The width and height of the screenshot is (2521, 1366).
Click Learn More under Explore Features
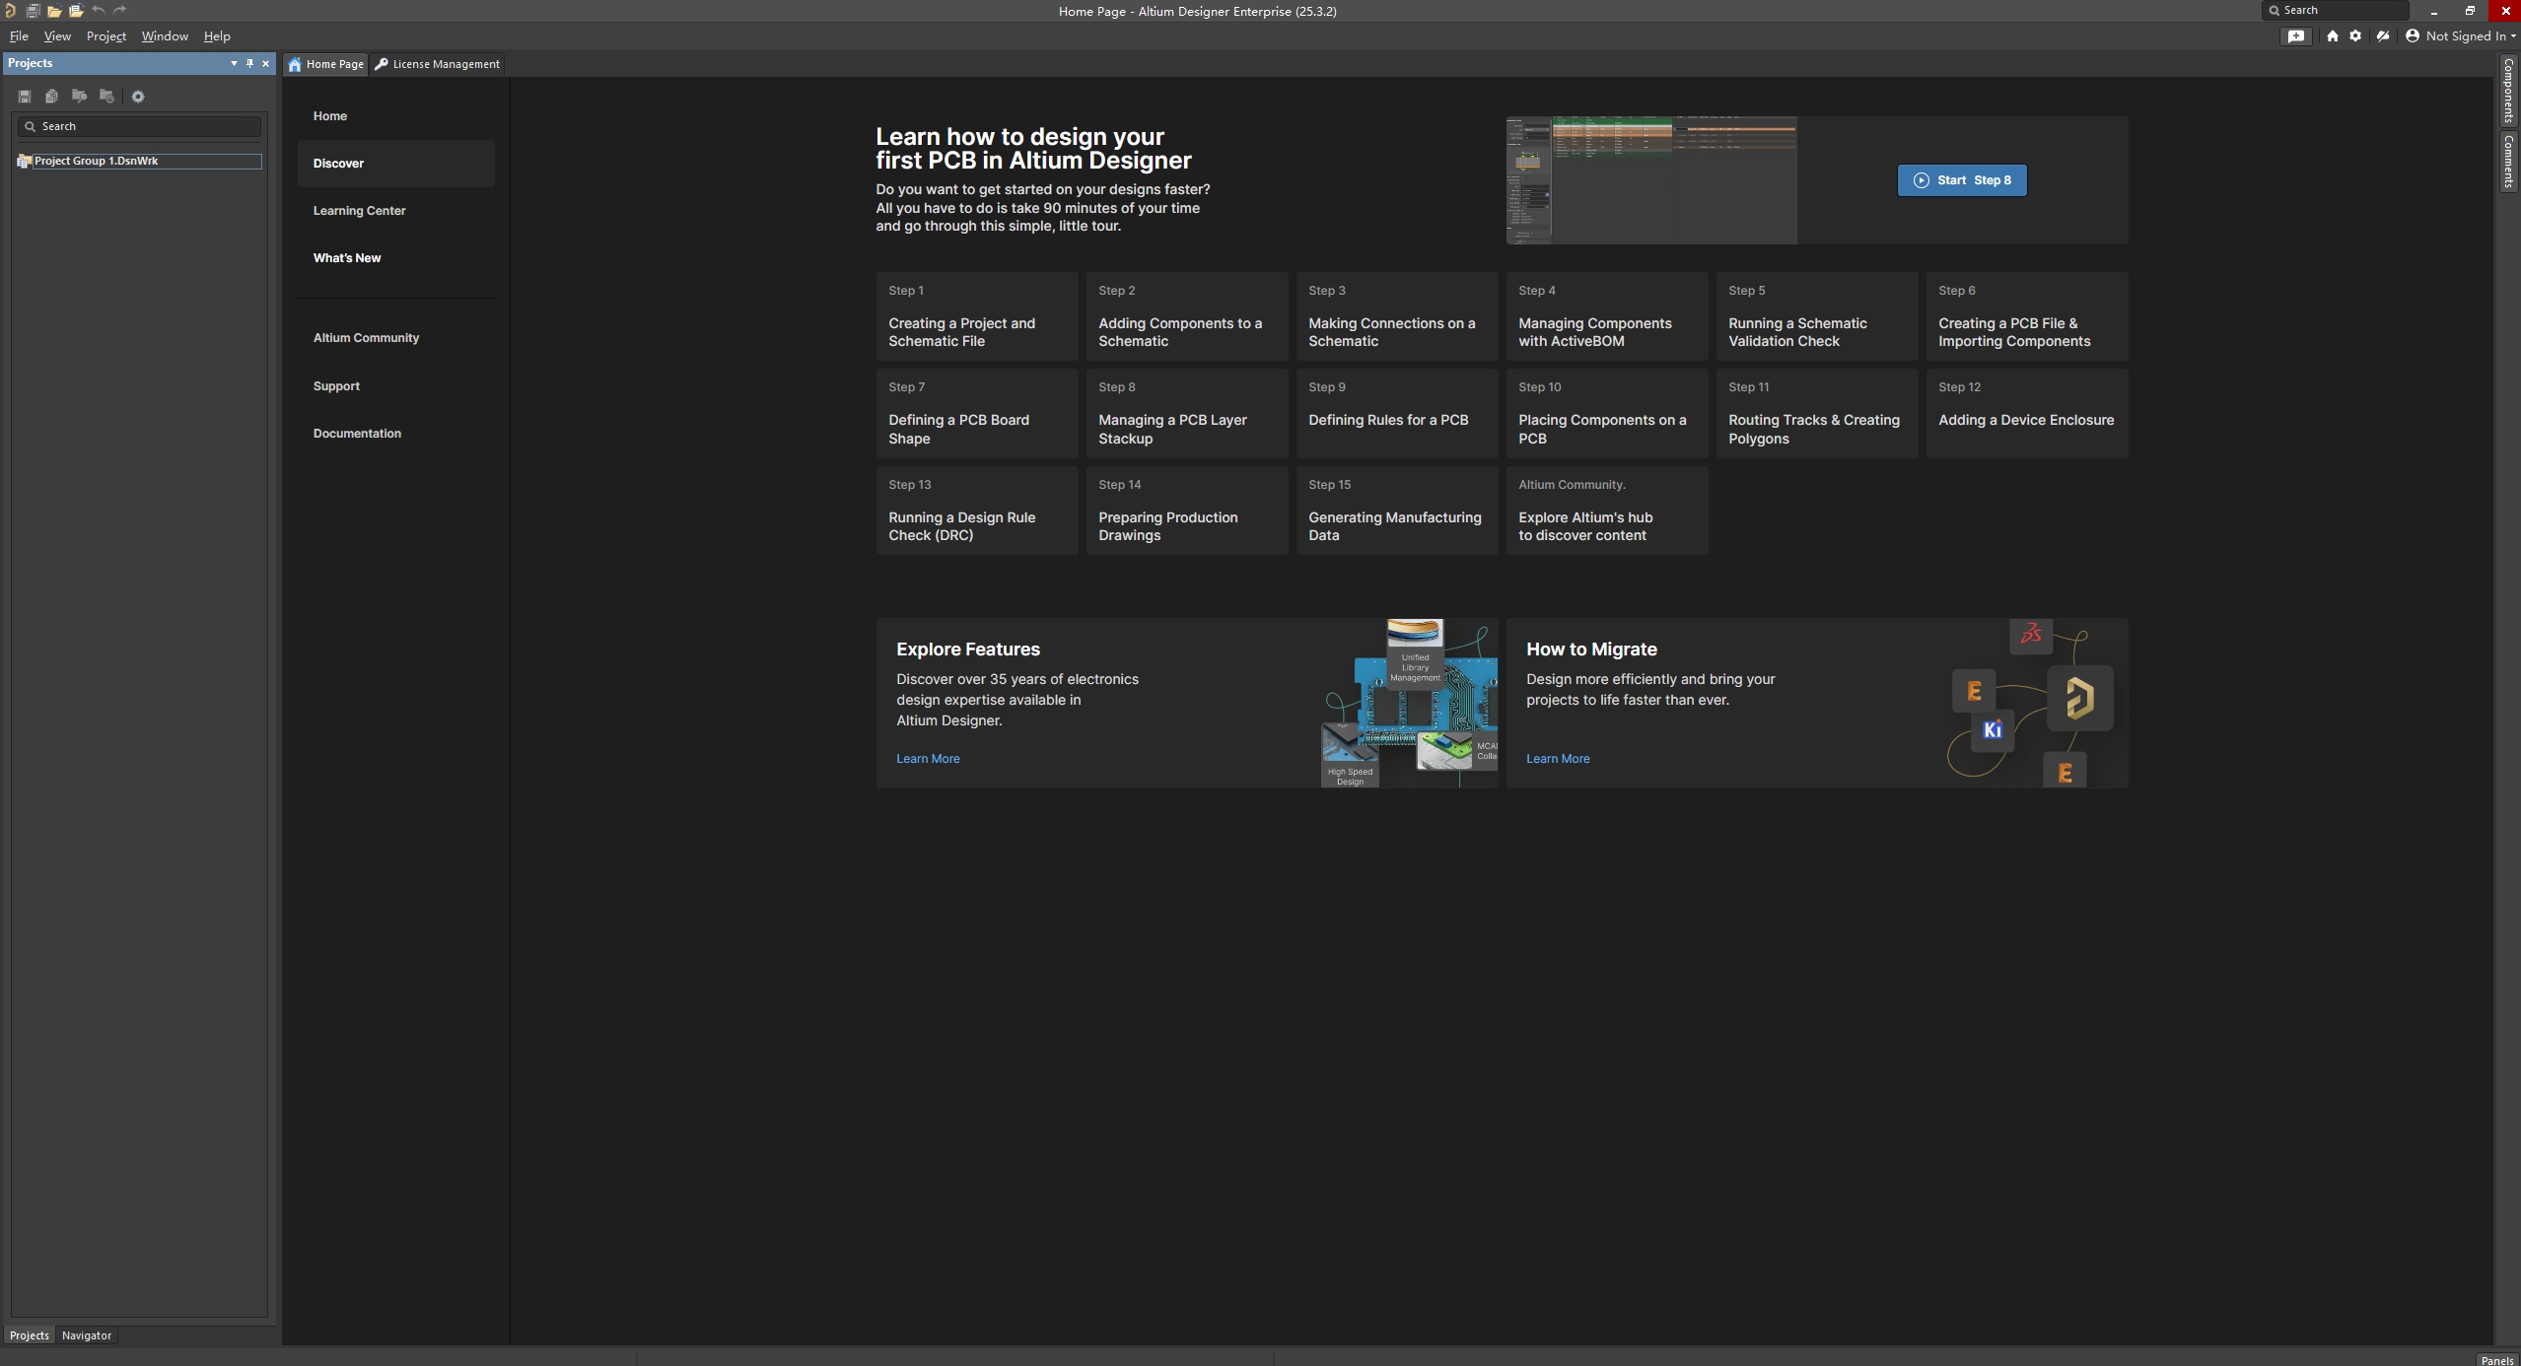[x=927, y=759]
